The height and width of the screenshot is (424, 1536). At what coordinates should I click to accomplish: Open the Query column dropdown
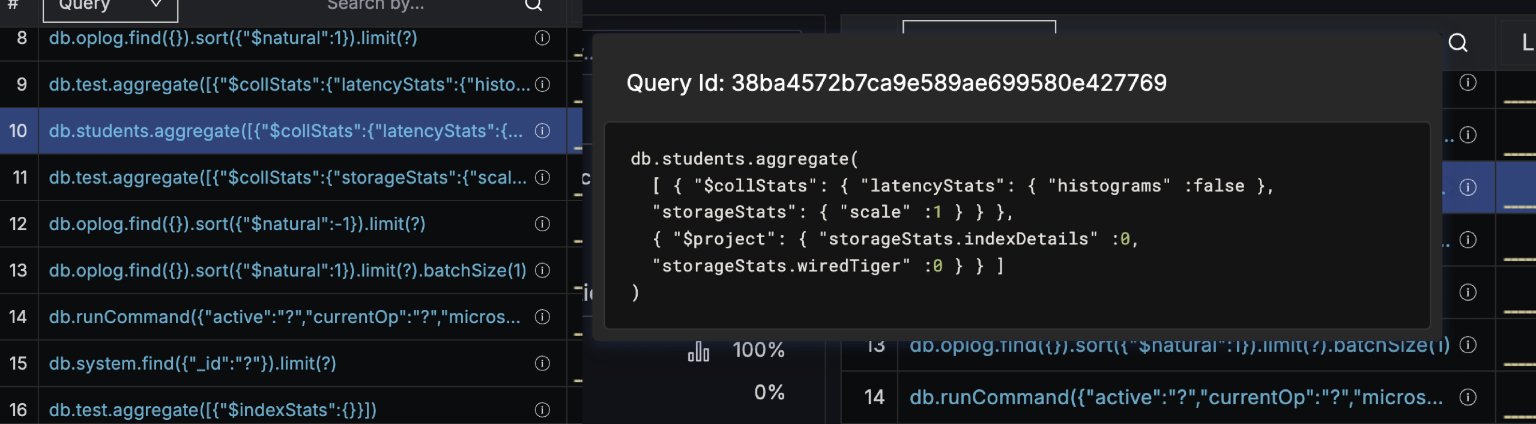point(110,6)
